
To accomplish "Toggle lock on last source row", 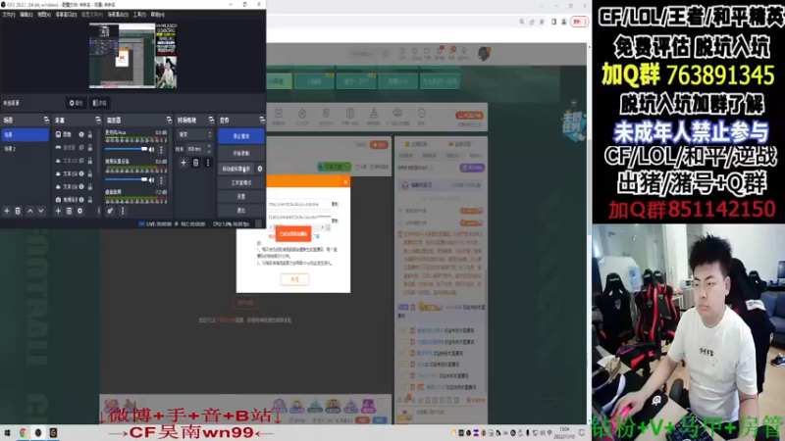I will tap(90, 200).
